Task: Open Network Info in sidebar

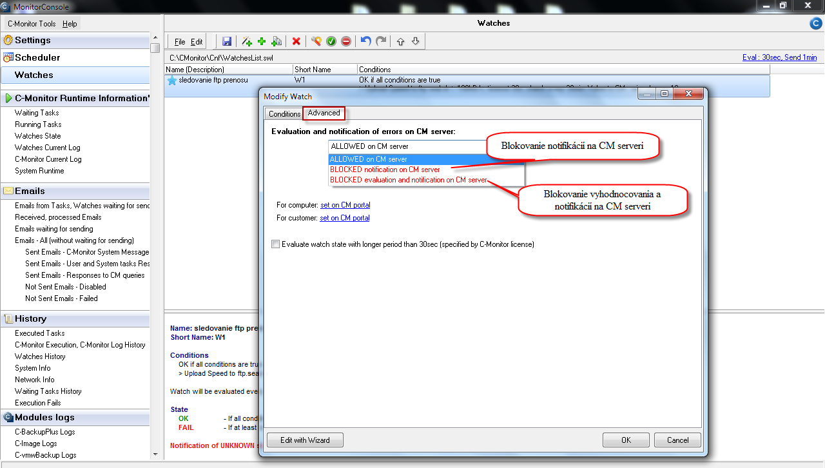Action: [x=34, y=380]
